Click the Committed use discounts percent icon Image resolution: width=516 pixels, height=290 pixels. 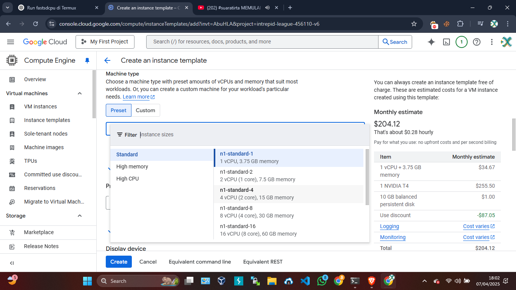[x=12, y=174]
